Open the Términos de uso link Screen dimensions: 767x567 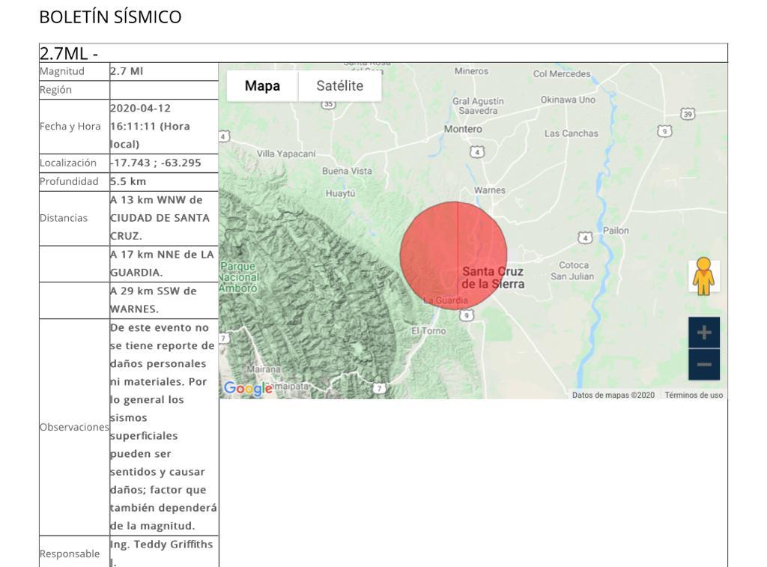[x=693, y=395]
